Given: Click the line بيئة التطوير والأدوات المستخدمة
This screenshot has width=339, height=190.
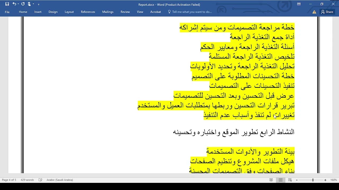Looking at the screenshot, I should (250, 151).
